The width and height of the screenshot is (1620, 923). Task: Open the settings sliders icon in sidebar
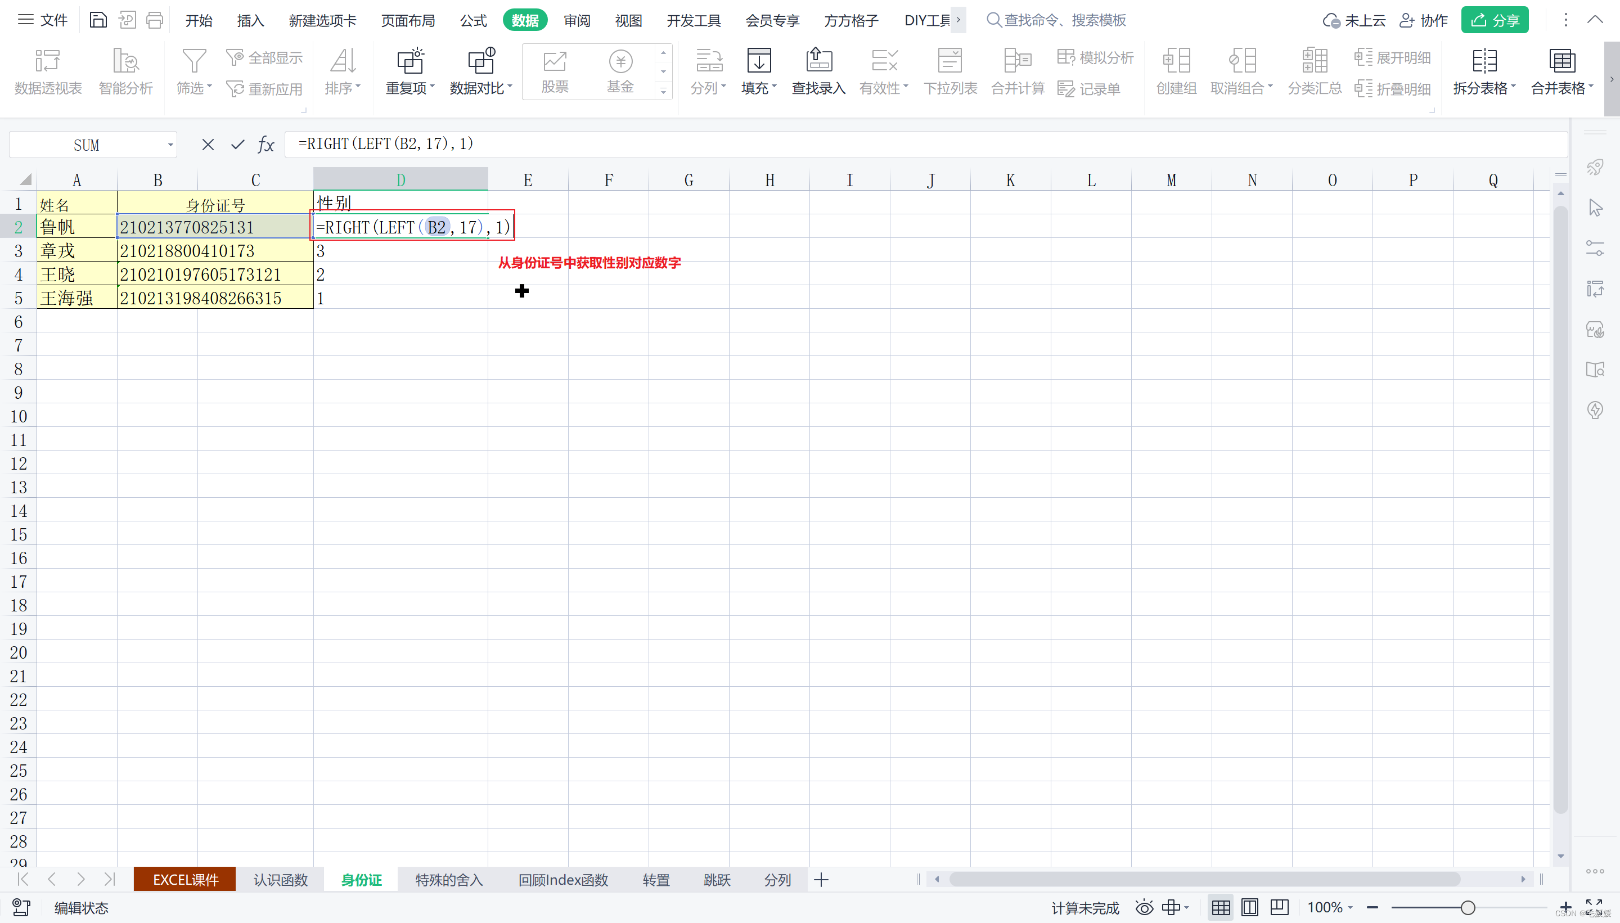pos(1595,248)
